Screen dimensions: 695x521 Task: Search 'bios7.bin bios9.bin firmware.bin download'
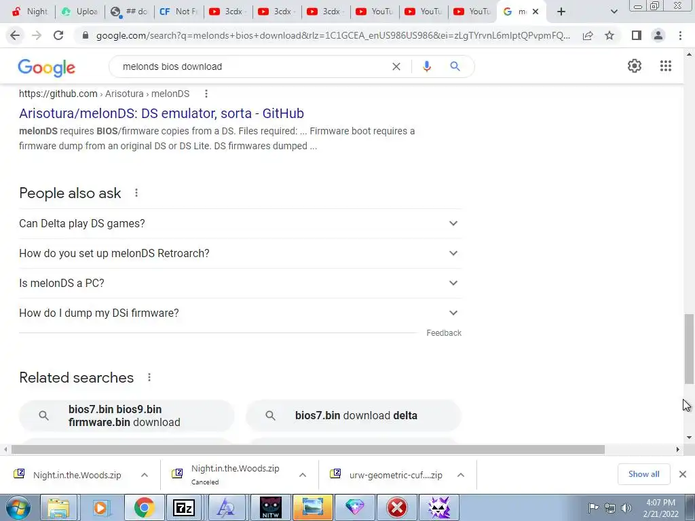(127, 416)
